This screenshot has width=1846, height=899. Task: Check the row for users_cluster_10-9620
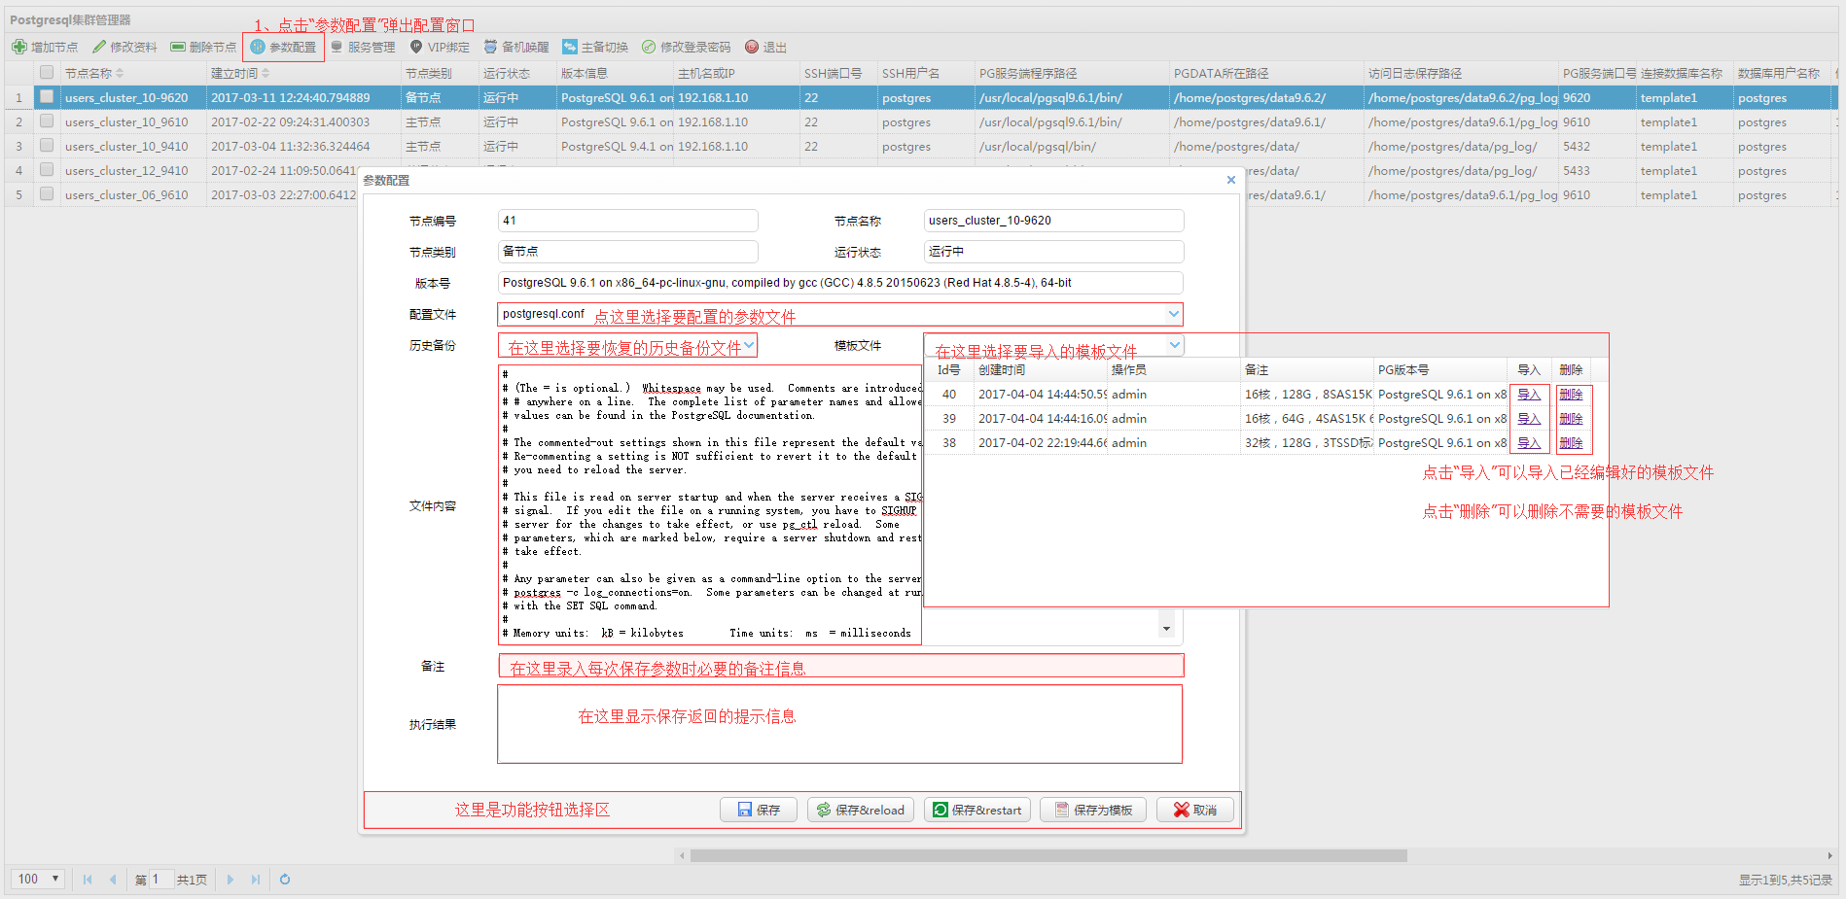pos(47,96)
